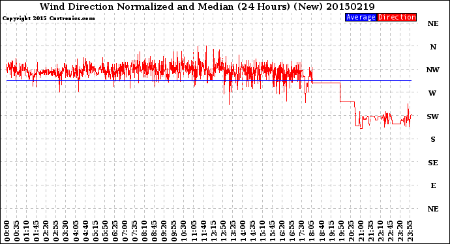Viewport: 450px width, 244px height.
Task: Click the 08:10 time axis label
Action: tap(144, 231)
